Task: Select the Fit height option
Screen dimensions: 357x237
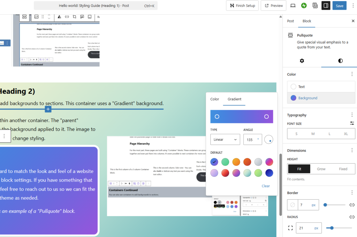Action: pos(299,169)
